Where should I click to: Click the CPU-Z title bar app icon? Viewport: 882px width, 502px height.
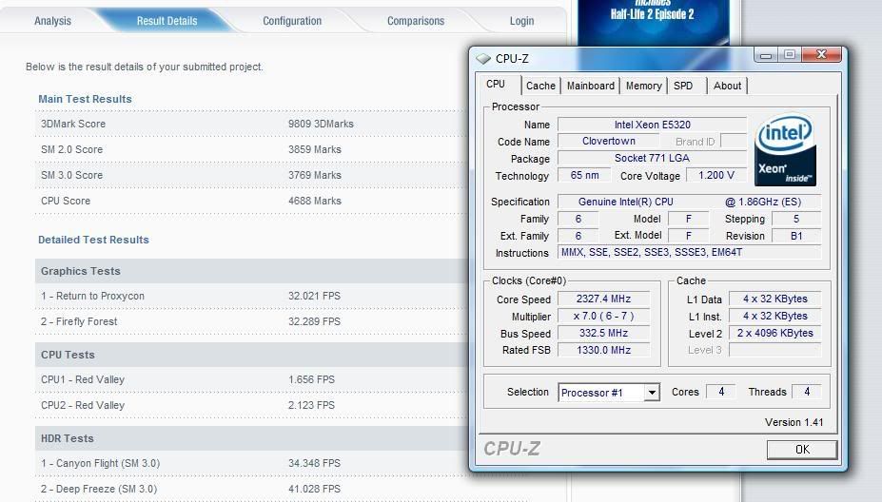(483, 58)
